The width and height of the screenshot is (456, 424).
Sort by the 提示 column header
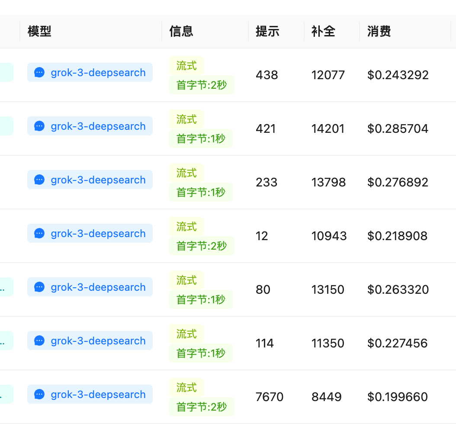(267, 31)
